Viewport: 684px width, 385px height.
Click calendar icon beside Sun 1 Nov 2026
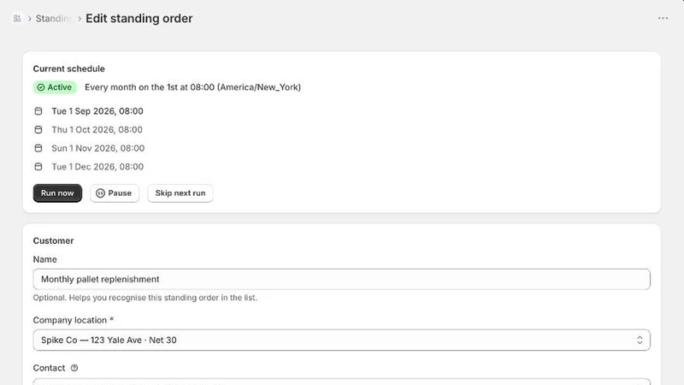point(38,148)
